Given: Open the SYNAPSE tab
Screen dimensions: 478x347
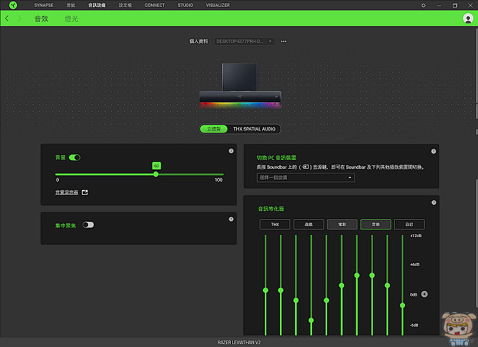Looking at the screenshot, I should pyautogui.click(x=44, y=5).
